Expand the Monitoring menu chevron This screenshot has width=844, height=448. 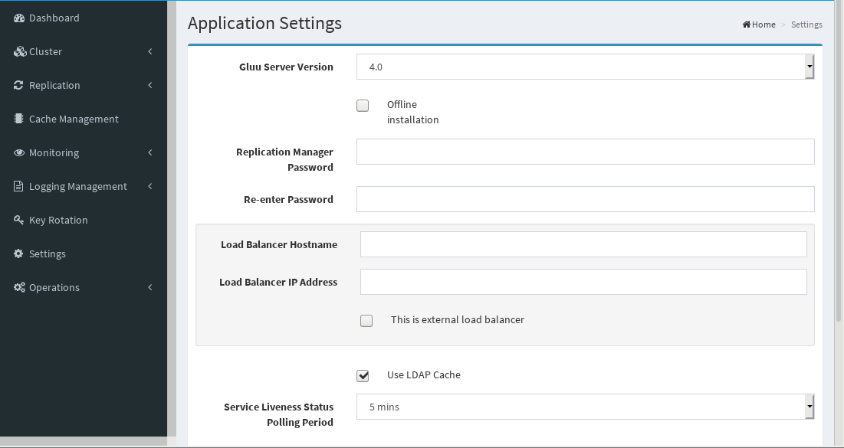150,152
